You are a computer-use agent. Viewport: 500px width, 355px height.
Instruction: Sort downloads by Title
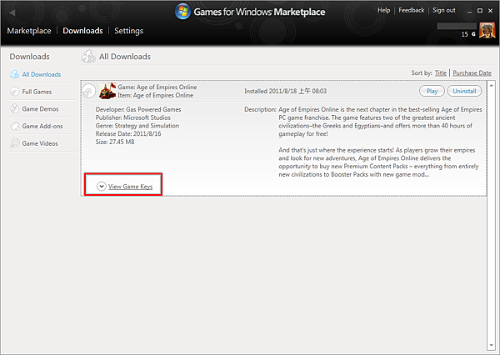point(441,73)
